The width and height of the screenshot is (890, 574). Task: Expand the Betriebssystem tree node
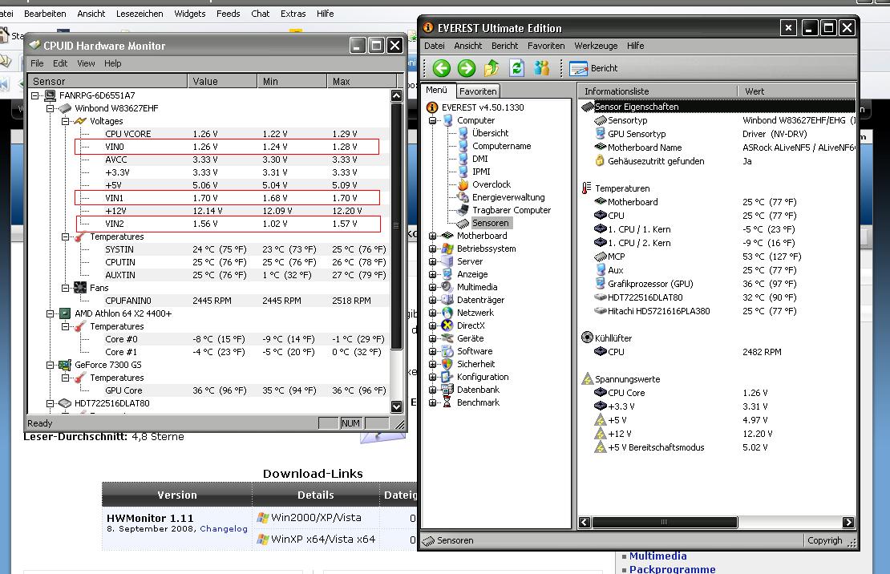pyautogui.click(x=432, y=249)
